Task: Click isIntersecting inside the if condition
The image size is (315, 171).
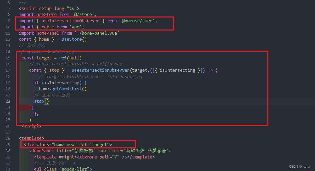Action: click(x=62, y=83)
